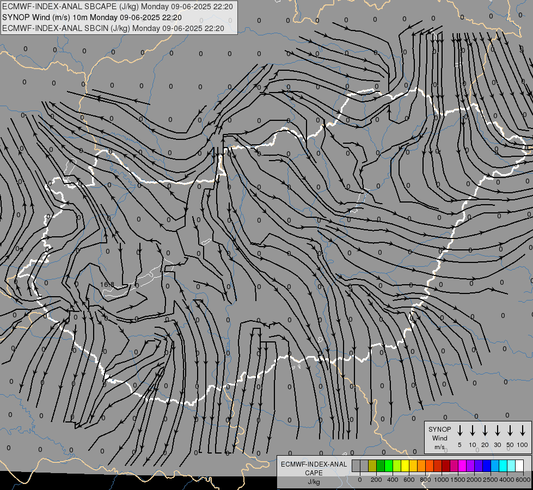Viewport: 533px width, 490px height.
Task: Click the 400 tick label on CAPE scale
Action: pyautogui.click(x=393, y=480)
